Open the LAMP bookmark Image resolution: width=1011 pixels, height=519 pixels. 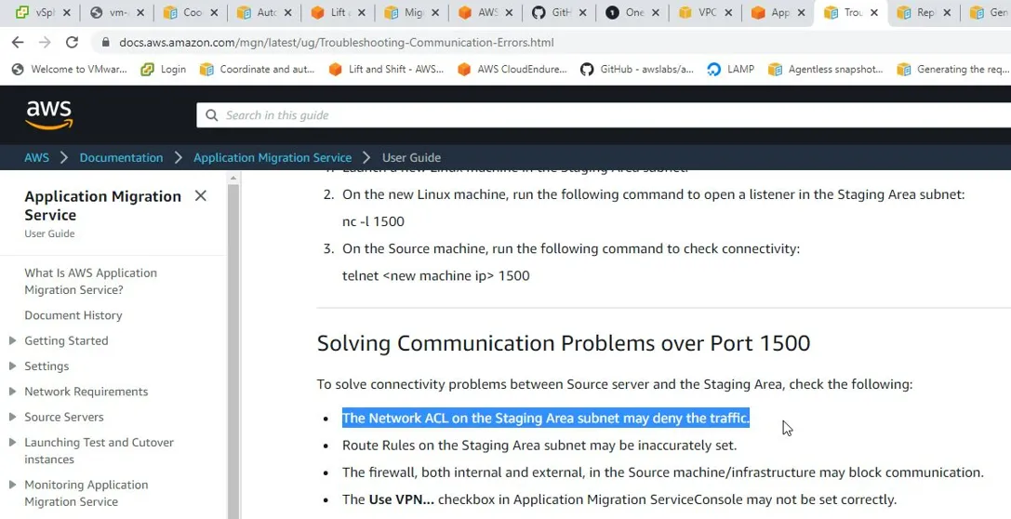(730, 69)
